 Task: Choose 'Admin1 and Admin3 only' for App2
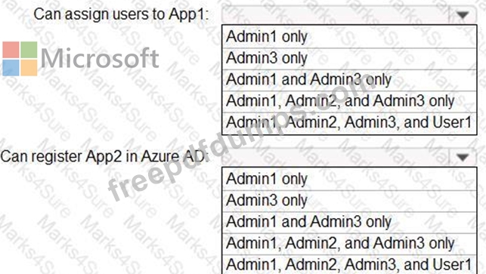click(349, 222)
